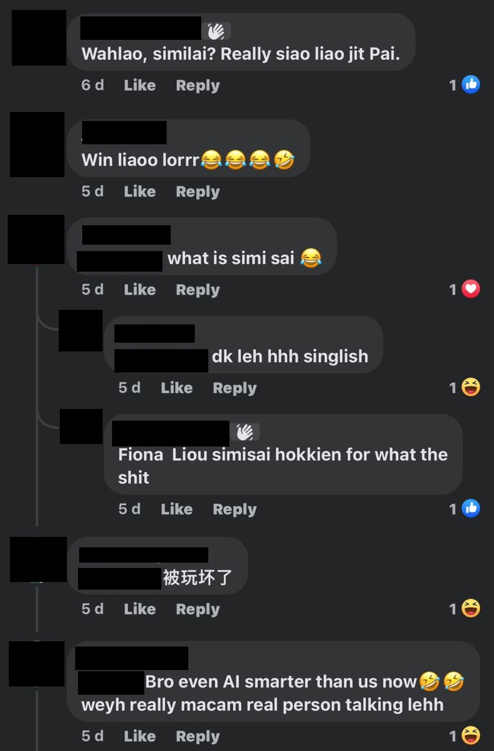Click the haha reaction on the AI smarter comment

point(471,735)
